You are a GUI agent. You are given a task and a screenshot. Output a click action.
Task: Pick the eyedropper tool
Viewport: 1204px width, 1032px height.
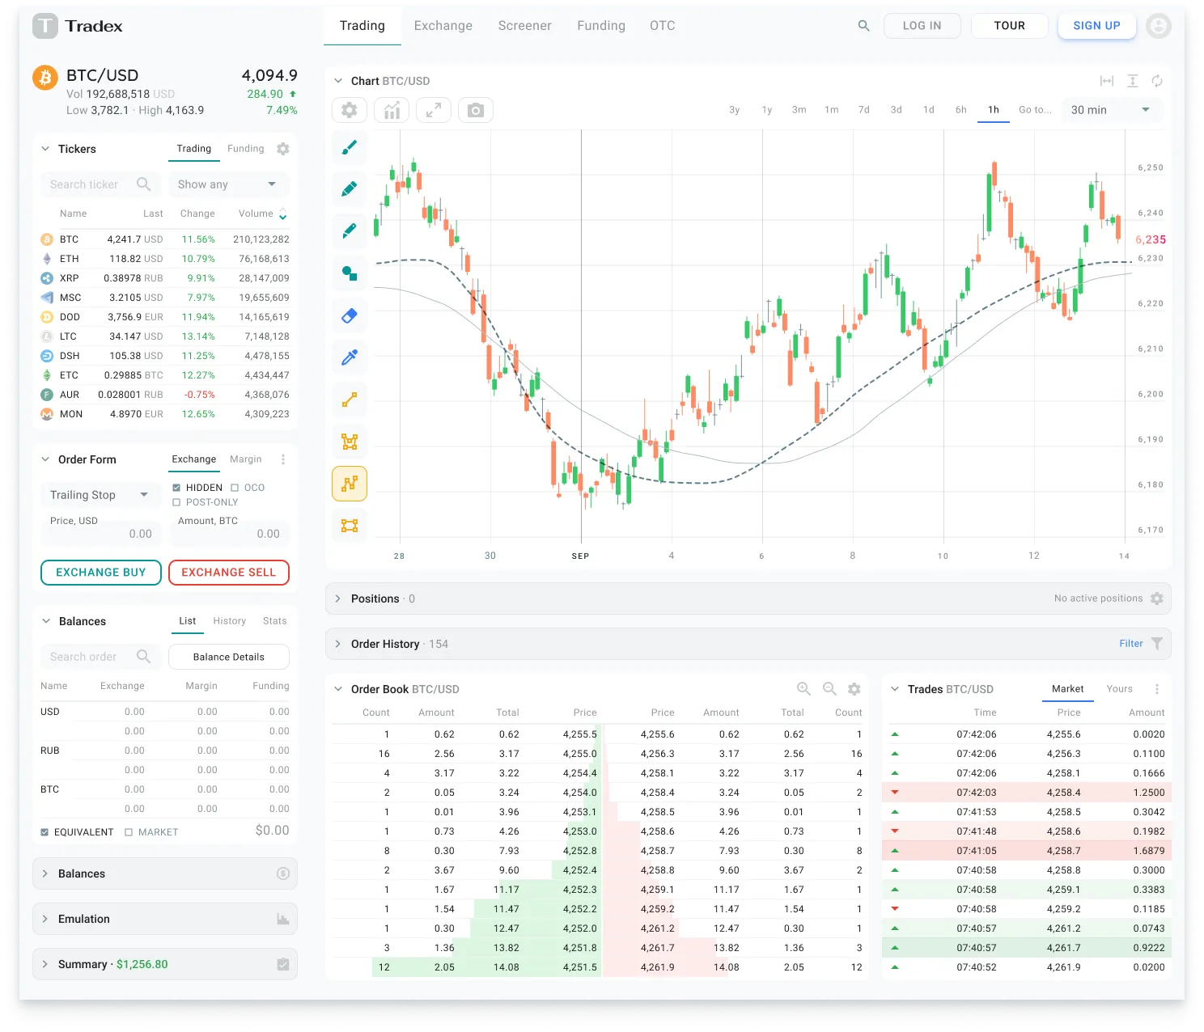[350, 357]
